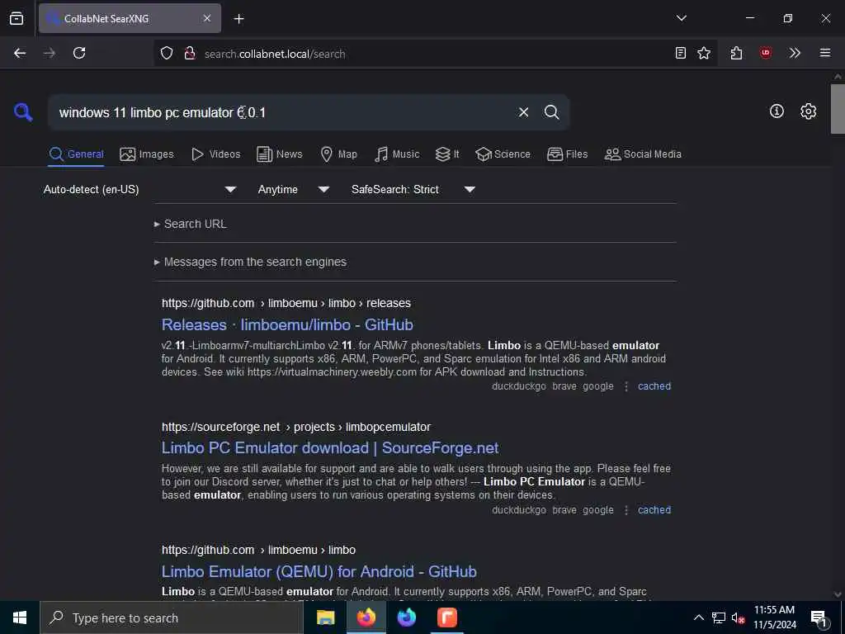
Task: Open a new browser tab
Action: point(238,19)
